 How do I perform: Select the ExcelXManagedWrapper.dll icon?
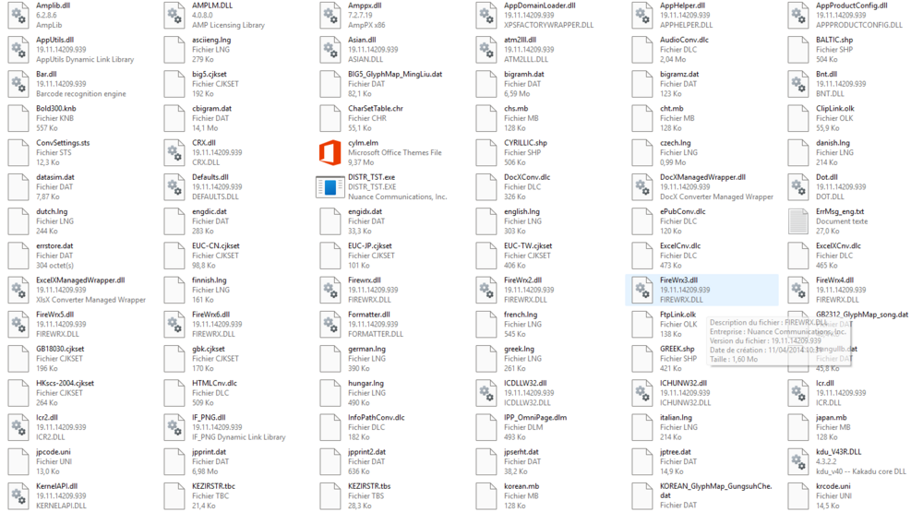coord(18,290)
